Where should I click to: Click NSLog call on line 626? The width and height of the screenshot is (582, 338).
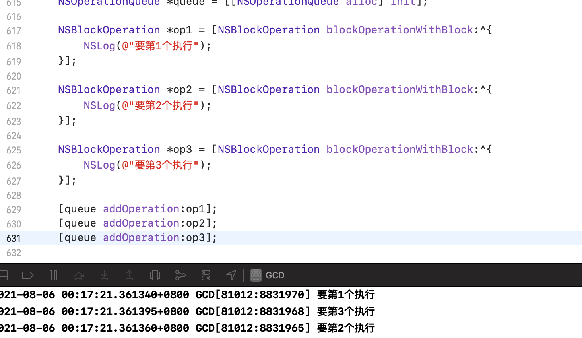pos(99,165)
